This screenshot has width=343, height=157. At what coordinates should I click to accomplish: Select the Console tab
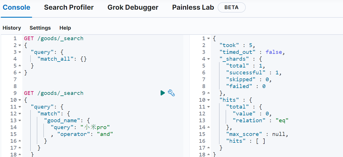point(16,7)
